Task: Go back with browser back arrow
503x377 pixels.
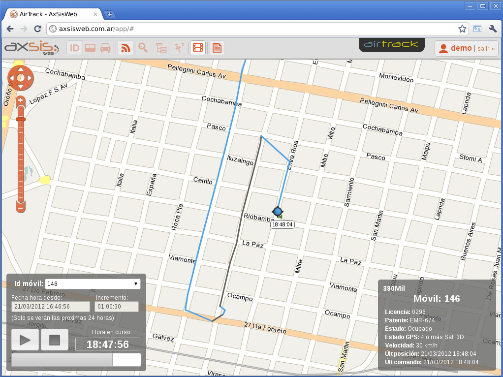Action: tap(10, 29)
